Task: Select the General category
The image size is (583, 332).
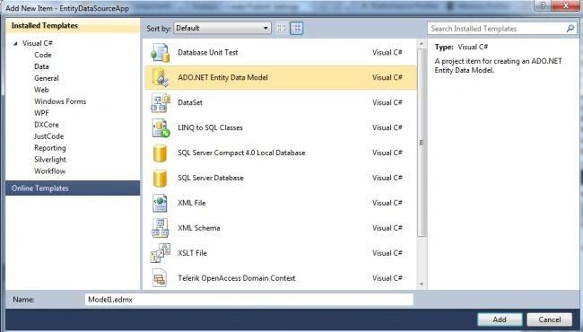Action: (x=47, y=78)
